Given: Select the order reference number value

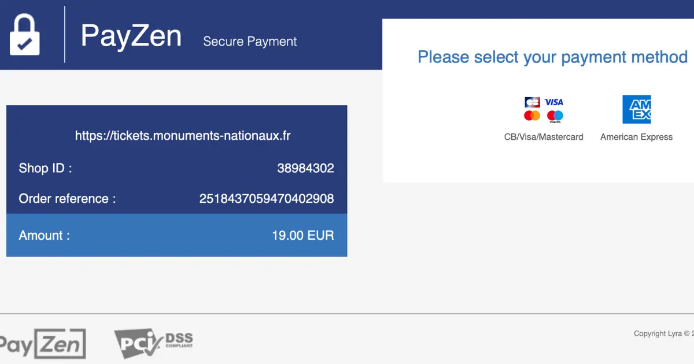Looking at the screenshot, I should tap(267, 199).
